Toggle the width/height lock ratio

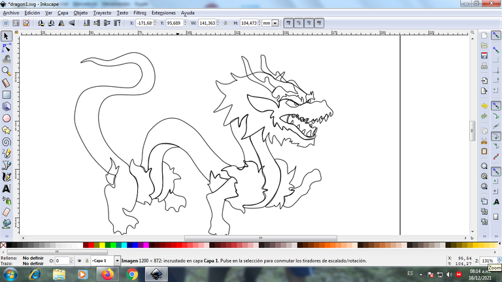tap(226, 23)
